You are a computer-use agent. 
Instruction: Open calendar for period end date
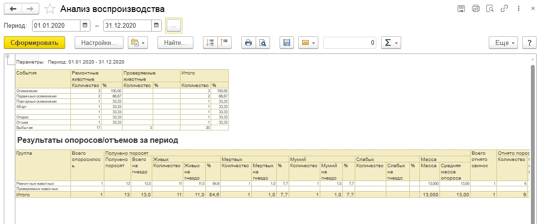tap(156, 25)
